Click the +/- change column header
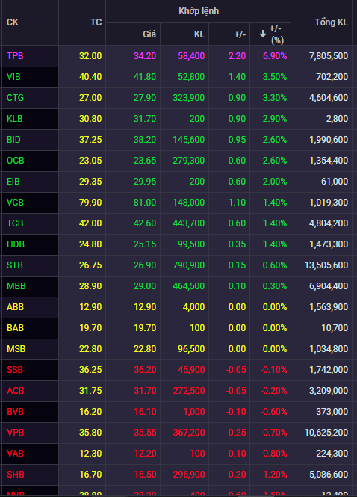The width and height of the screenshot is (357, 497). click(240, 34)
